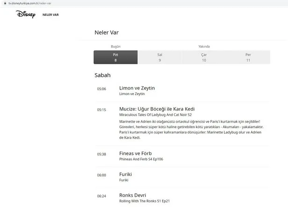Open the Fineas ve Förb programme

[136, 153]
